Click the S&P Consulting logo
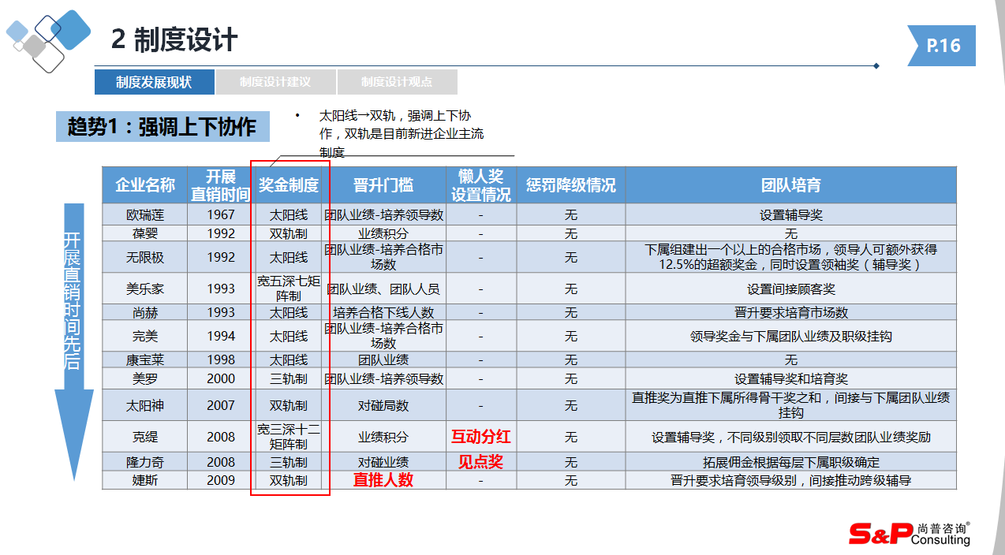Screen dimensions: 1005x555 click(x=910, y=534)
